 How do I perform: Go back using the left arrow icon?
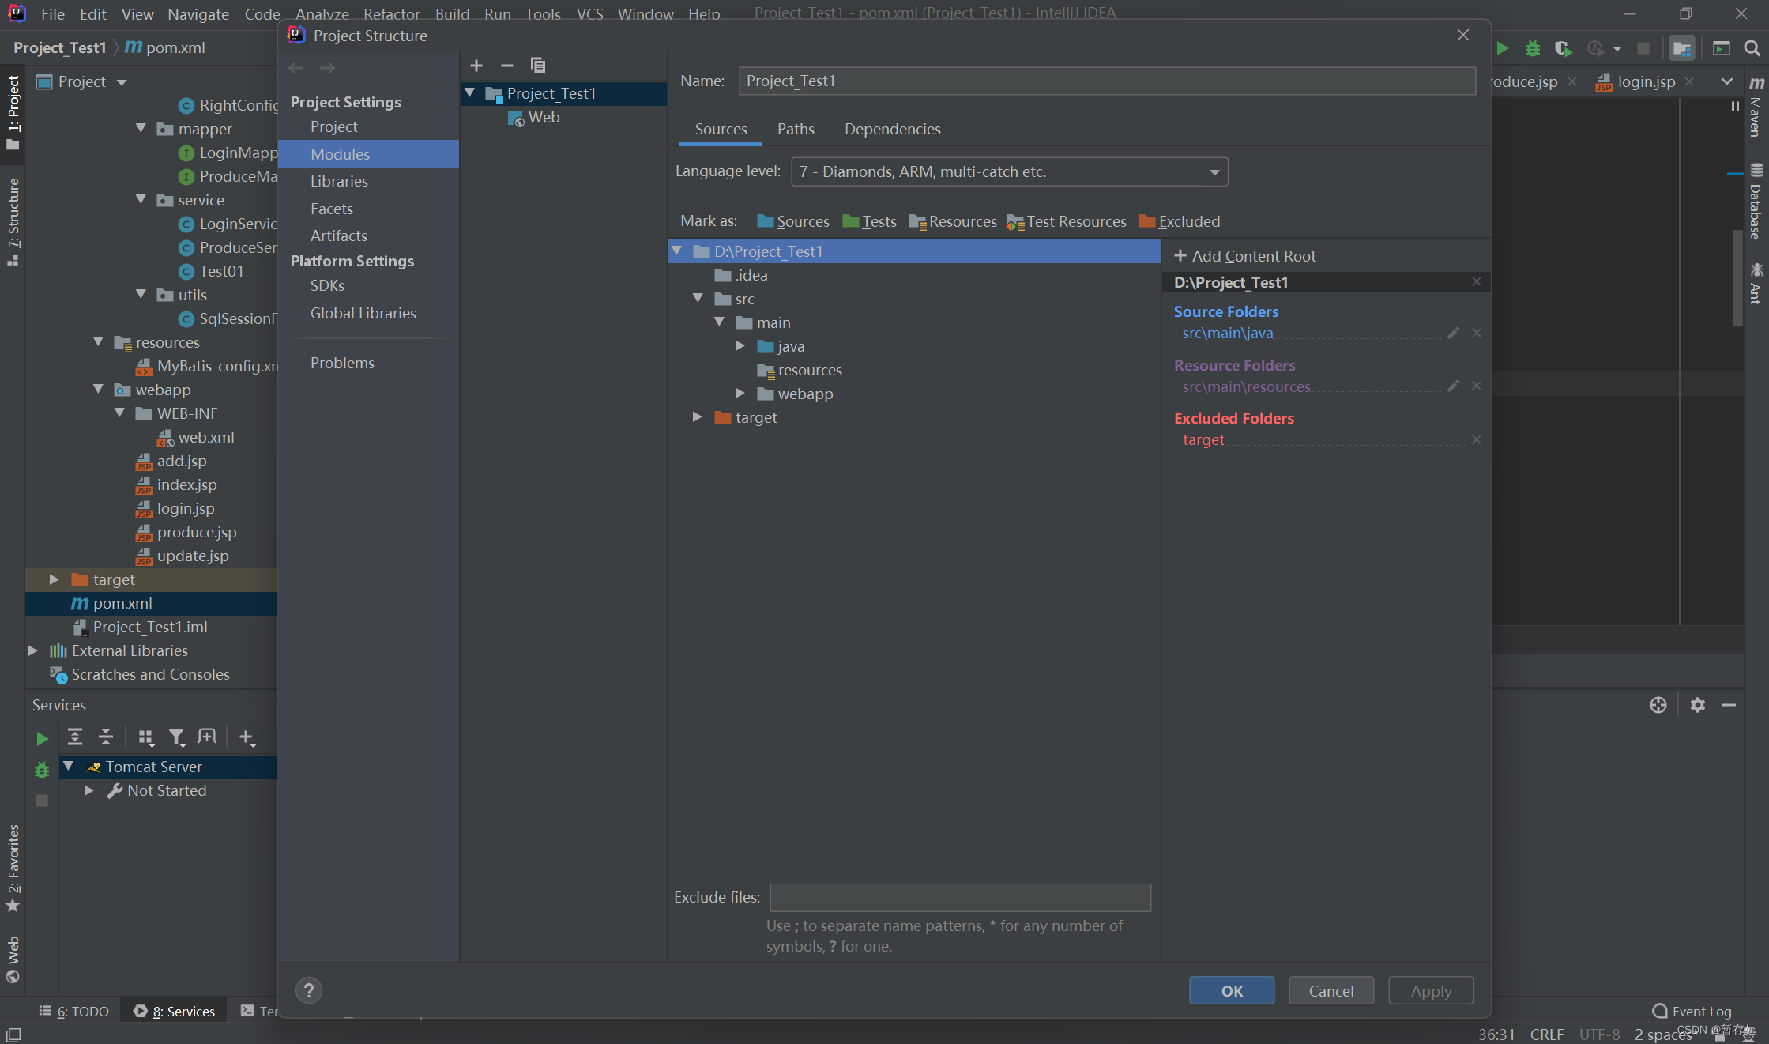point(296,68)
